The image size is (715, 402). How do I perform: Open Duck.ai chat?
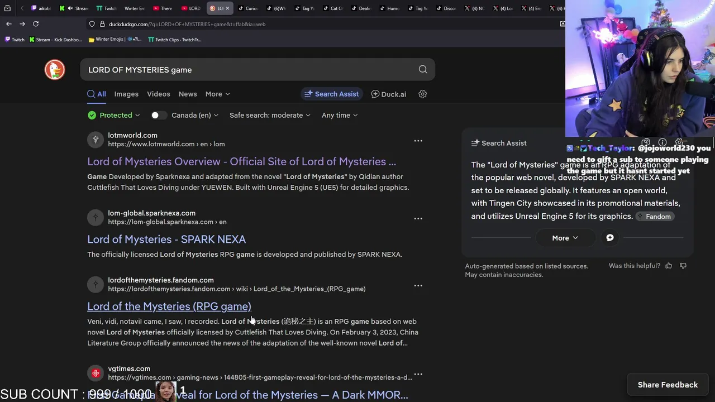389,94
